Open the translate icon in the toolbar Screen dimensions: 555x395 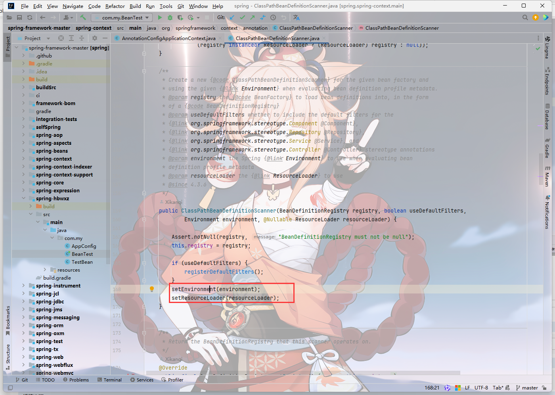point(297,17)
